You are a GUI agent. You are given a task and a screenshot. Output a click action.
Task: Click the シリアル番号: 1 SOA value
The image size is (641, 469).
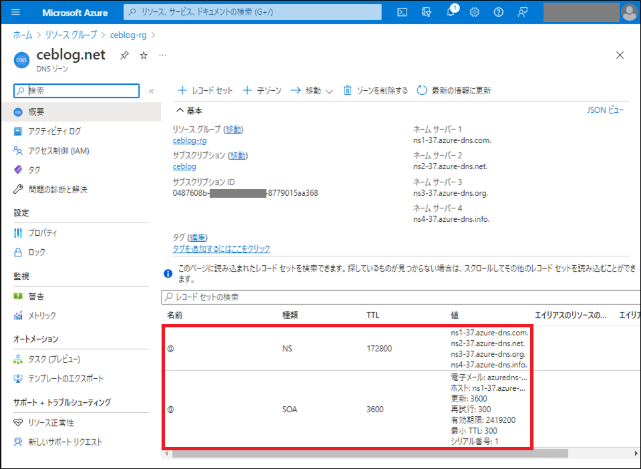tap(475, 441)
